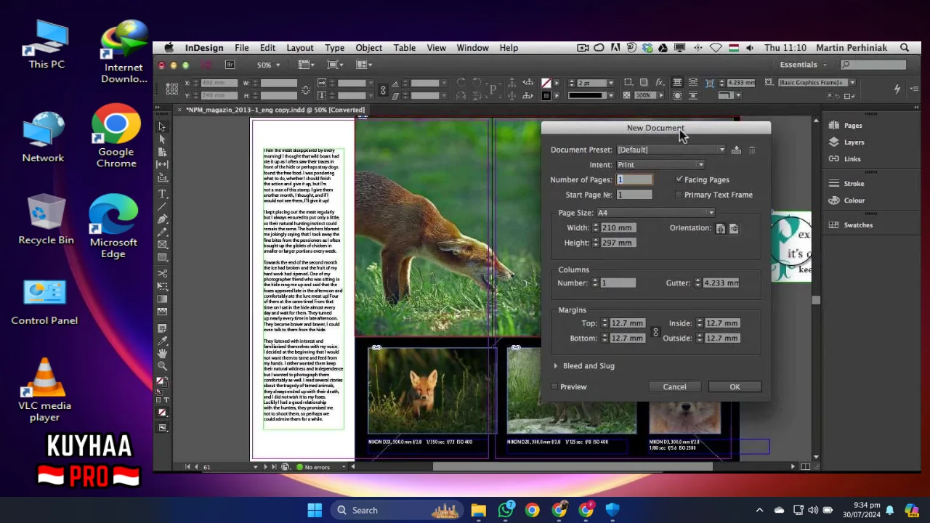The image size is (930, 523).
Task: Choose Landscape orientation icon
Action: point(734,228)
